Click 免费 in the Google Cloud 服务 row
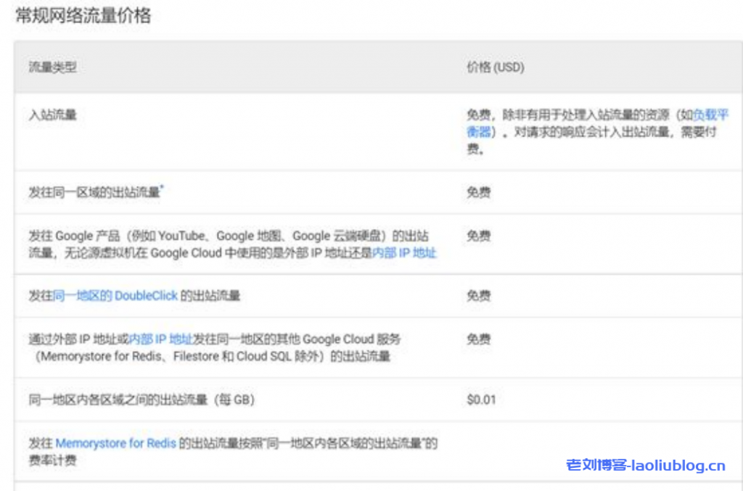 pos(478,339)
